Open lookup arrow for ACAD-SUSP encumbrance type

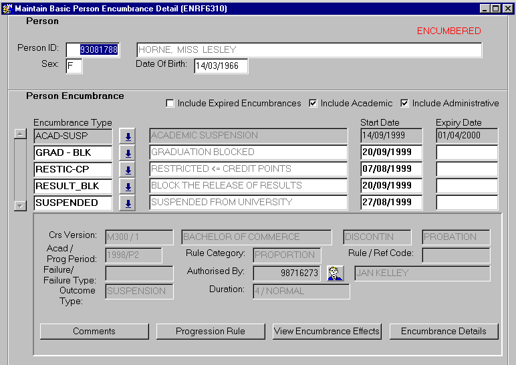[x=127, y=136]
